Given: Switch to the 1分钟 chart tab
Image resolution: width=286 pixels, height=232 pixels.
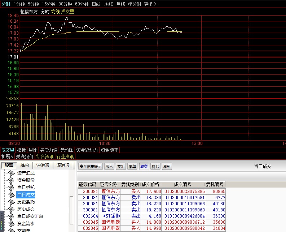Looking at the screenshot, I should coord(19,4).
